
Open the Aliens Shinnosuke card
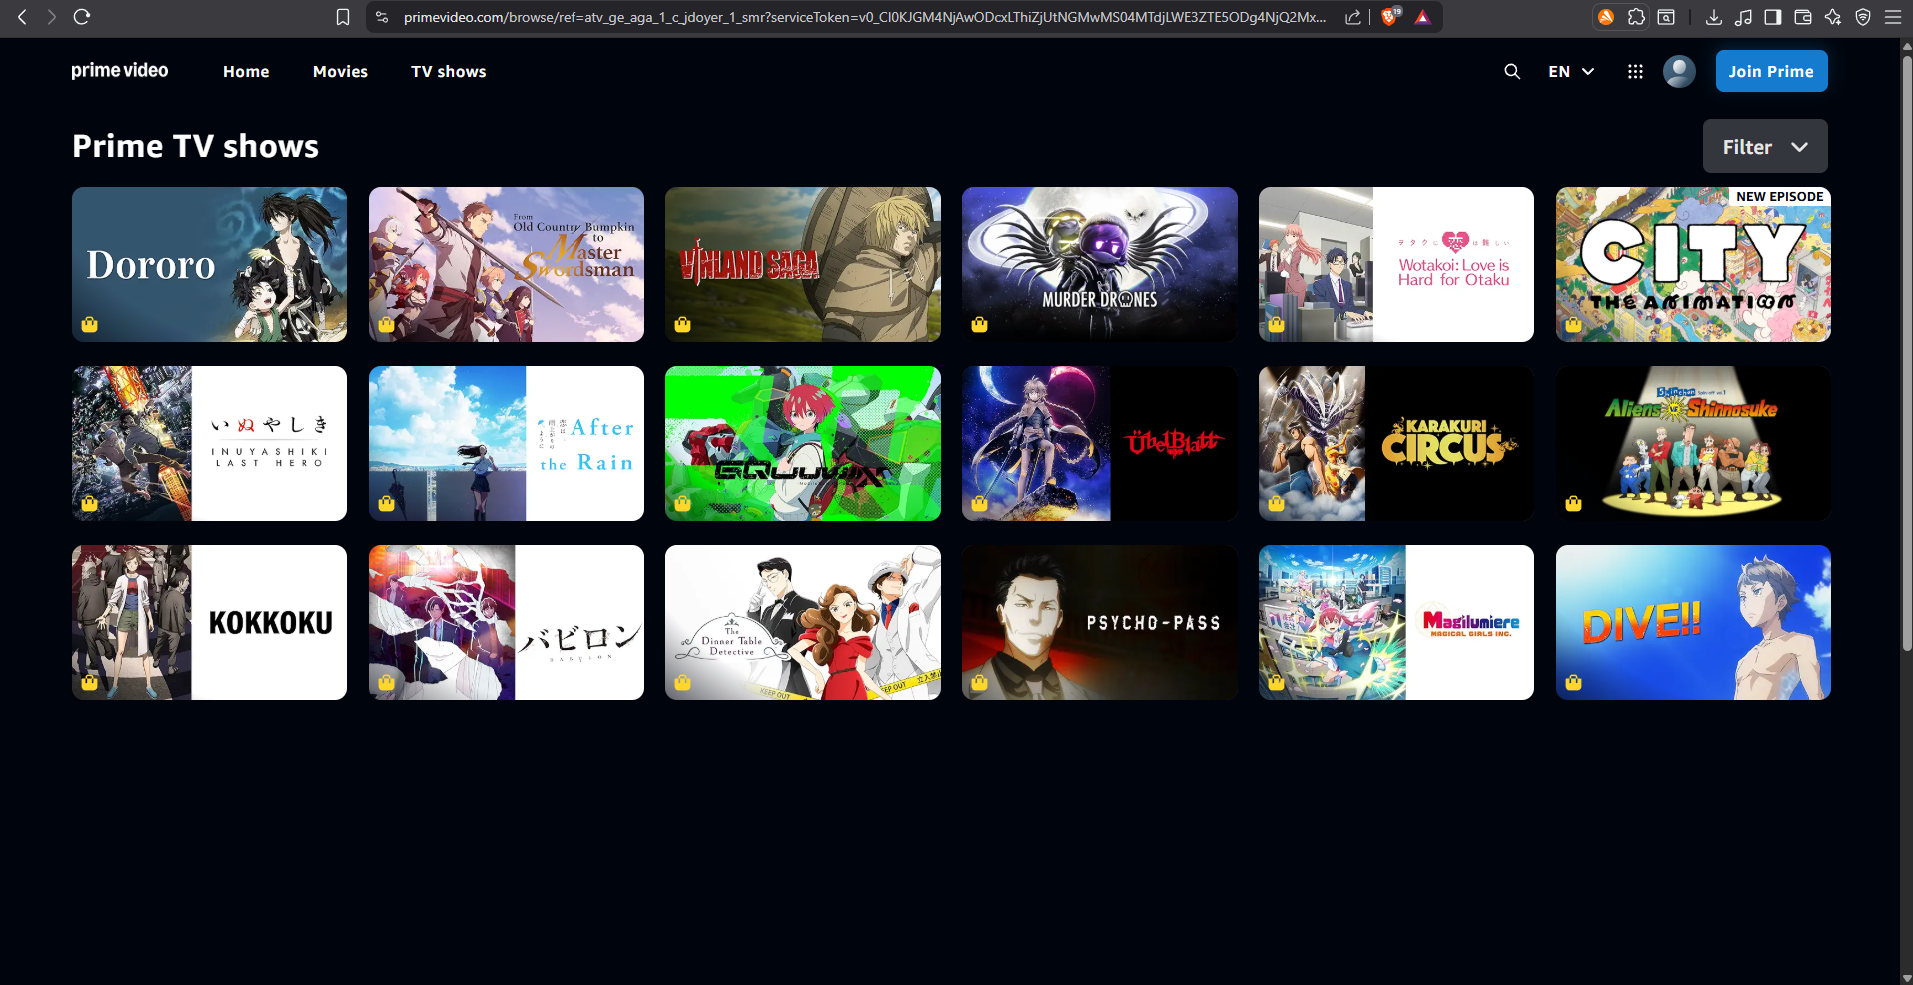[1694, 444]
